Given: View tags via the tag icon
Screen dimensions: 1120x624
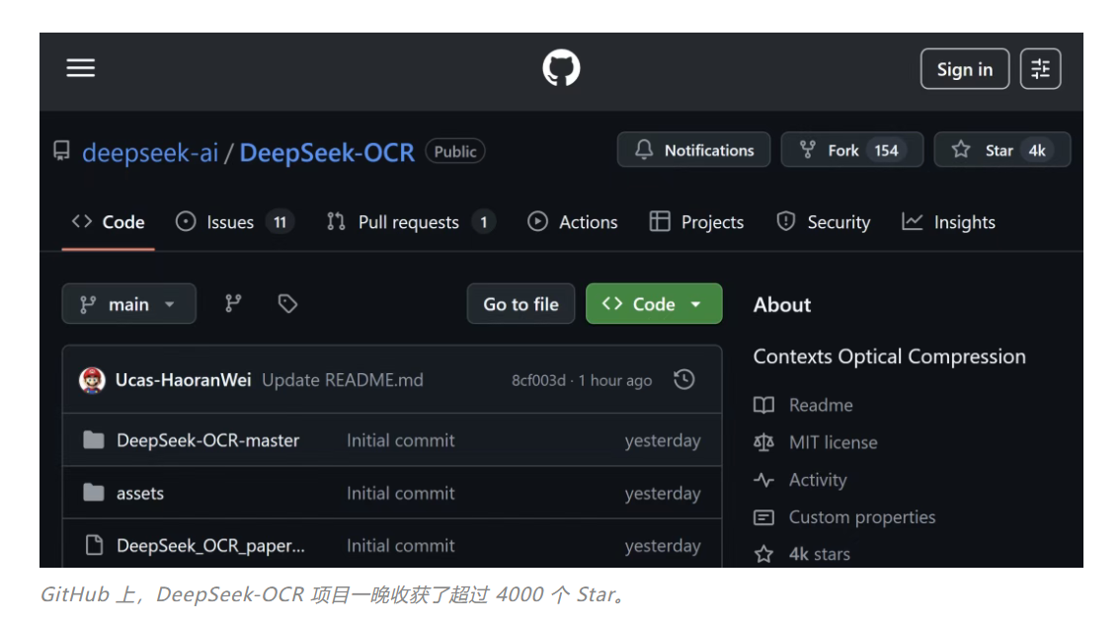Looking at the screenshot, I should (x=287, y=304).
